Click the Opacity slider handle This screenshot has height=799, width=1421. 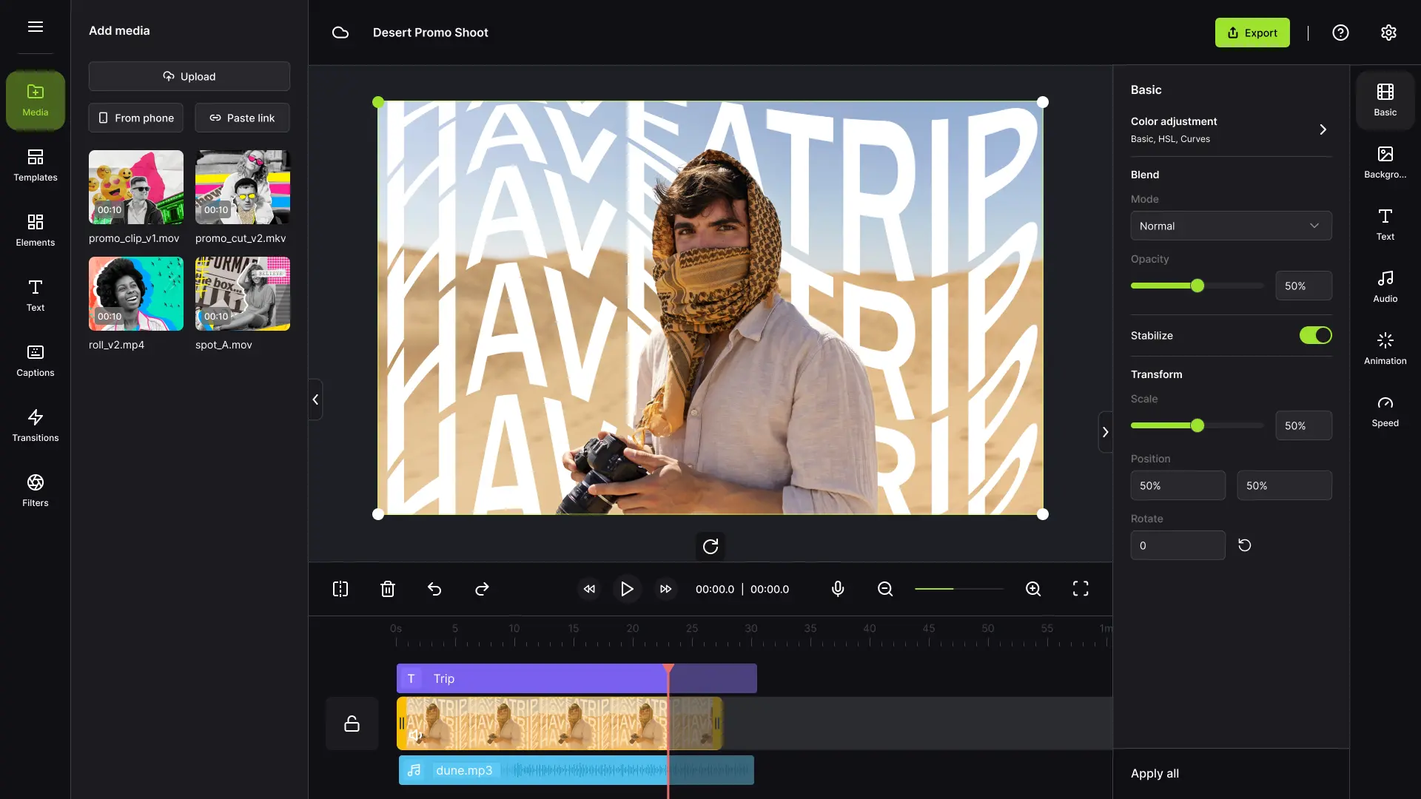click(1197, 286)
